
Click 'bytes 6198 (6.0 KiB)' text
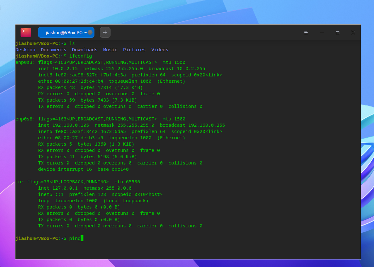tap(109, 157)
